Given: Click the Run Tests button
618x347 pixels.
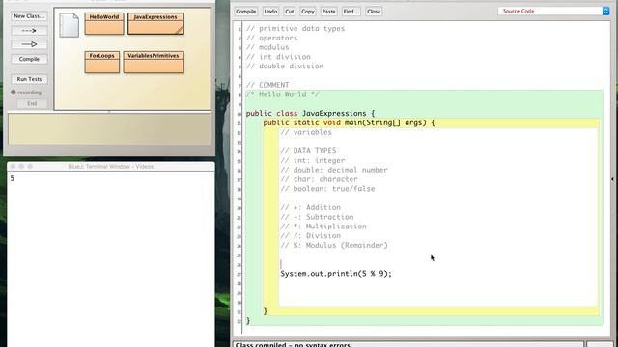Looking at the screenshot, I should click(29, 79).
